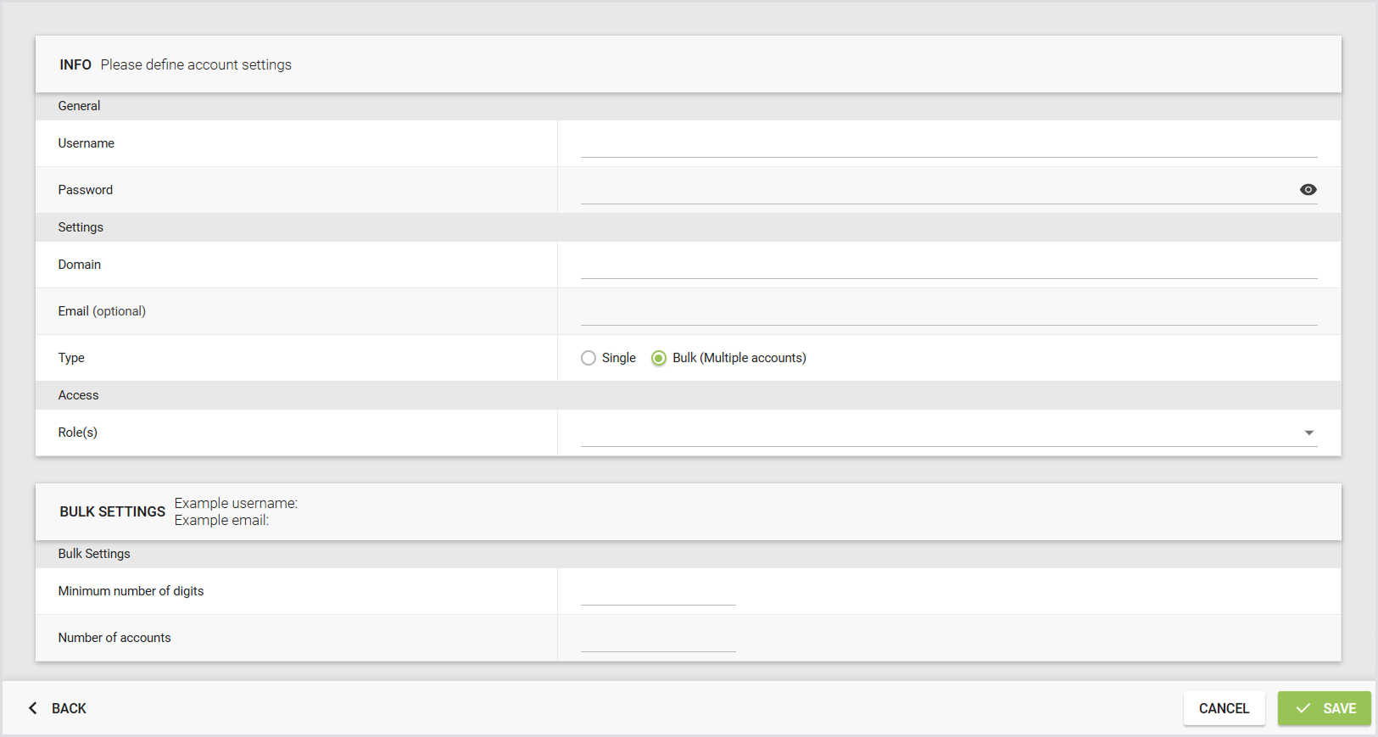
Task: Cancel the account creation
Action: tap(1224, 708)
